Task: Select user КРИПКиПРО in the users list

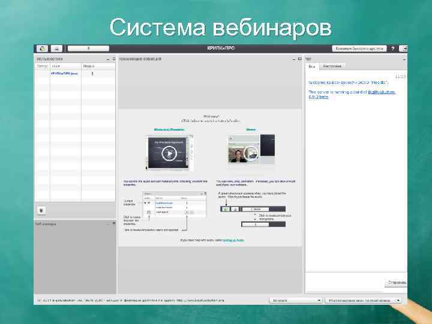Action: point(64,74)
